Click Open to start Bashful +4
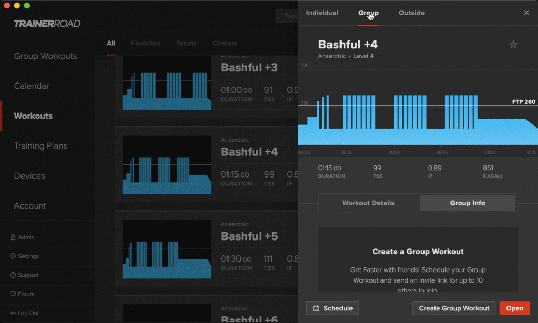The width and height of the screenshot is (538, 323). click(514, 308)
